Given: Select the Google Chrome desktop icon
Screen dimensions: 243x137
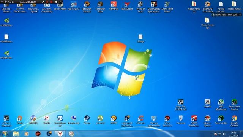Looking at the screenshot, I should [x=234, y=121].
